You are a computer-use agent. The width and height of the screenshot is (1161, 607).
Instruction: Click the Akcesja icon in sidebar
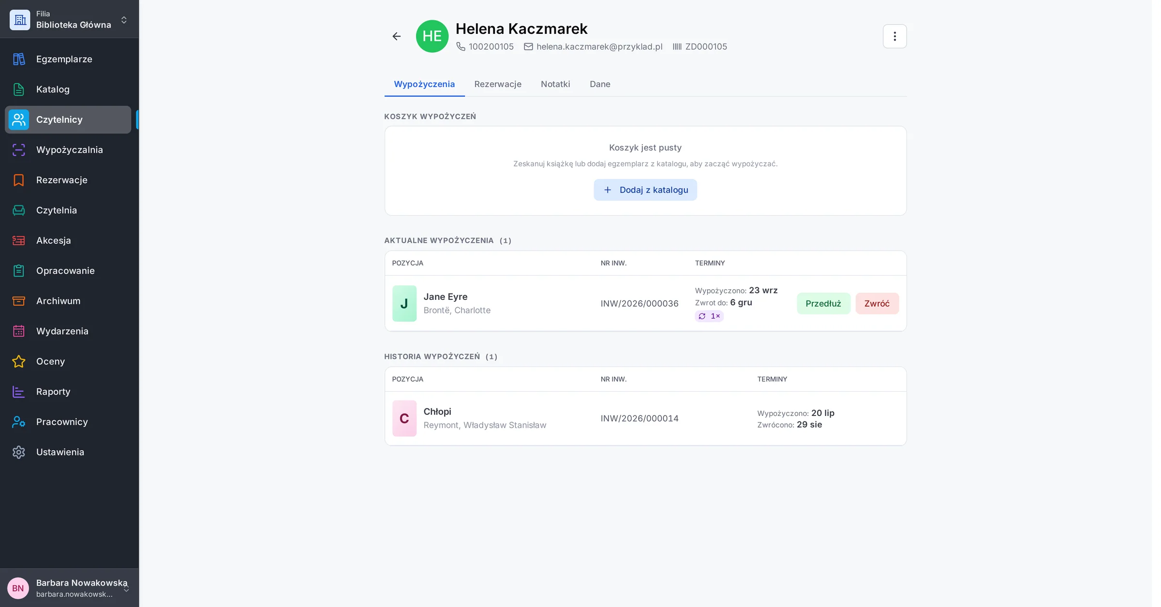click(x=19, y=240)
